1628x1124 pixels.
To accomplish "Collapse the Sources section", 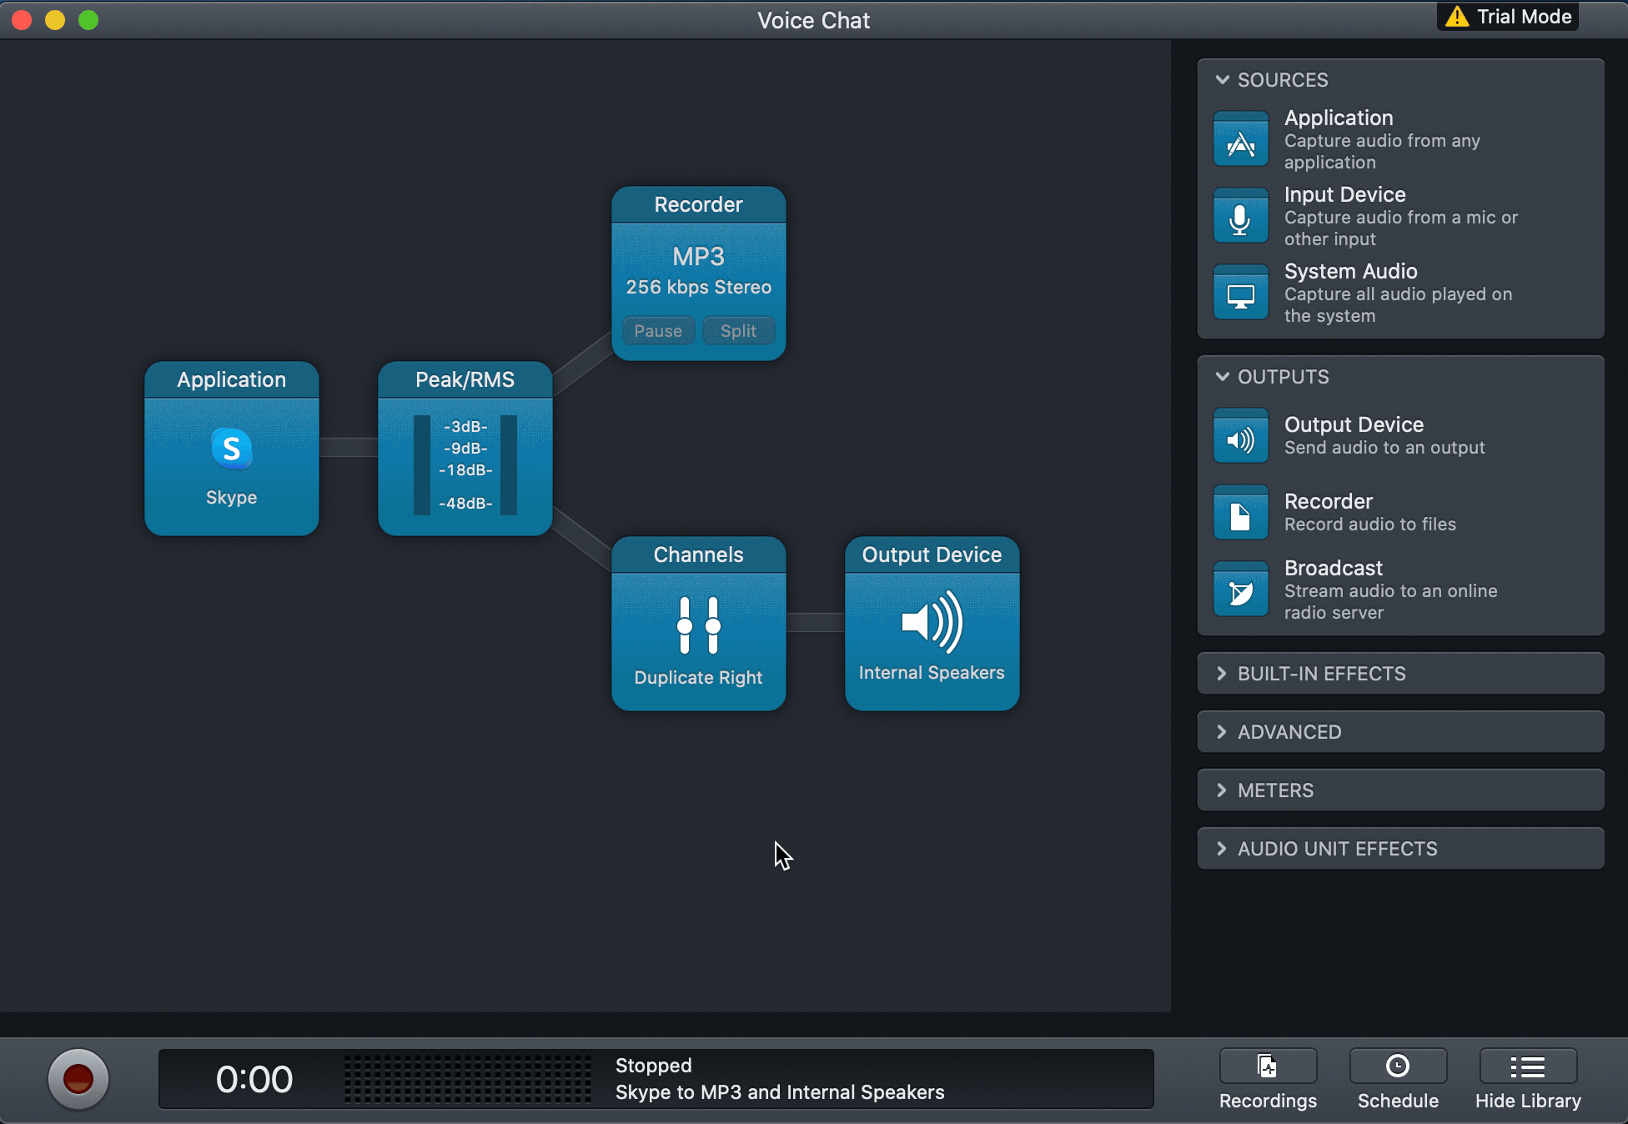I will tap(1223, 80).
